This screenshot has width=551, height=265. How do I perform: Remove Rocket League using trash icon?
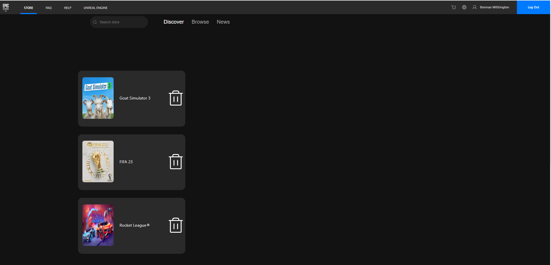[x=176, y=225]
